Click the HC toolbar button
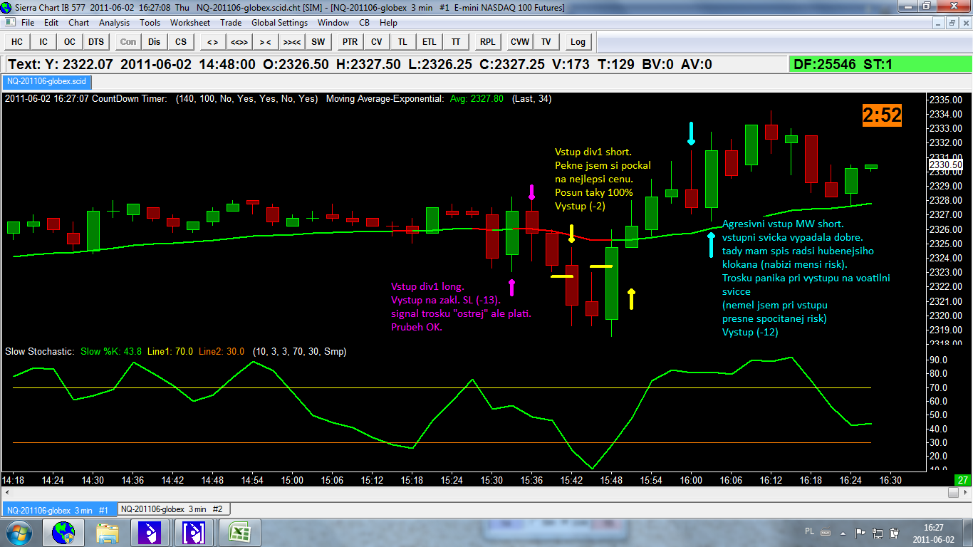Image resolution: width=973 pixels, height=547 pixels. tap(17, 42)
